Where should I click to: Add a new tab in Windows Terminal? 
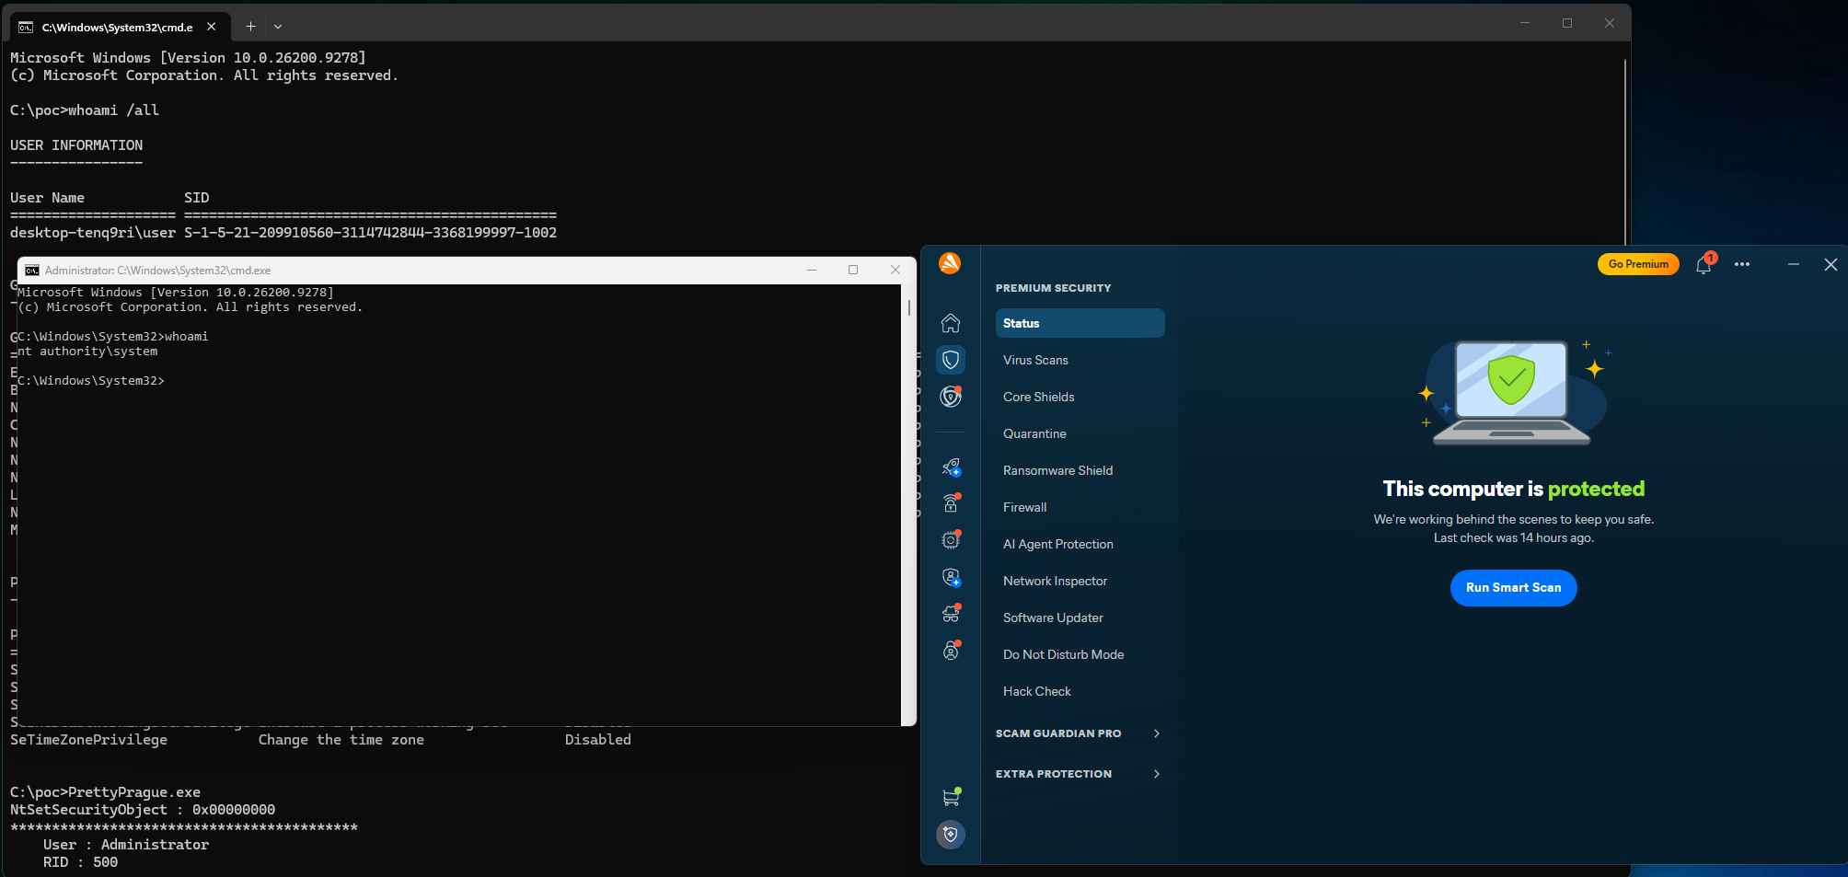(x=250, y=27)
